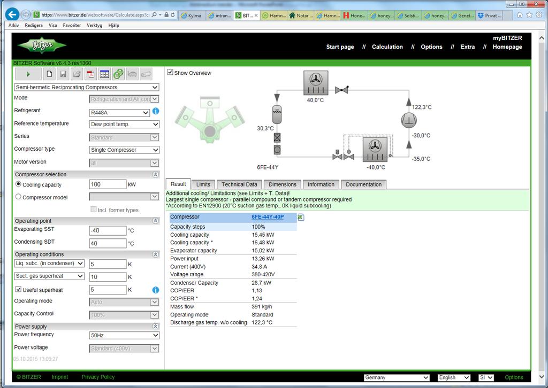Screen dimensions: 548x388
Task: Click condenser fan icon in circuit diagram
Action: click(316, 83)
